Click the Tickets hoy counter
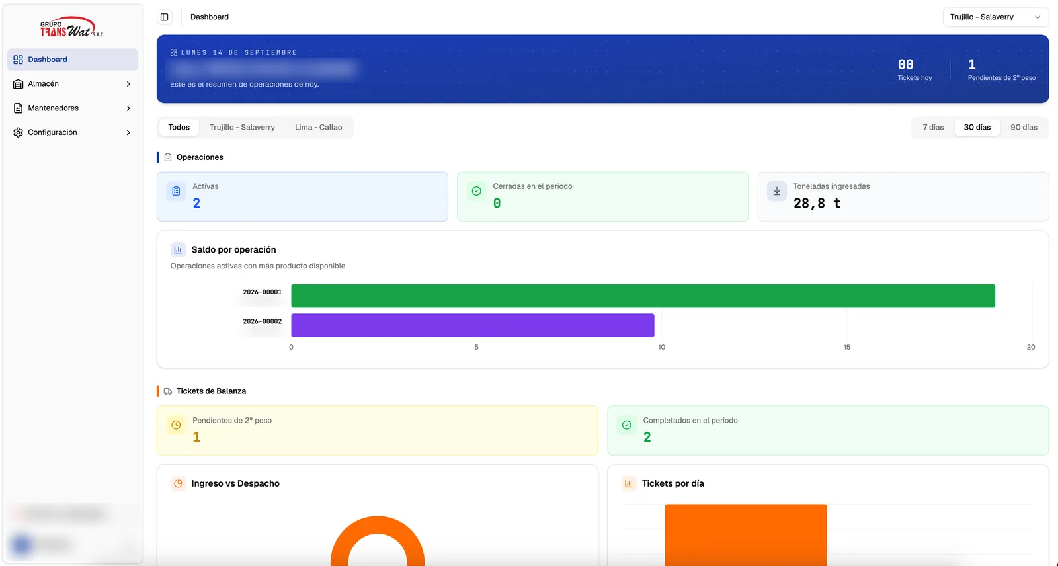1058x566 pixels. [915, 69]
